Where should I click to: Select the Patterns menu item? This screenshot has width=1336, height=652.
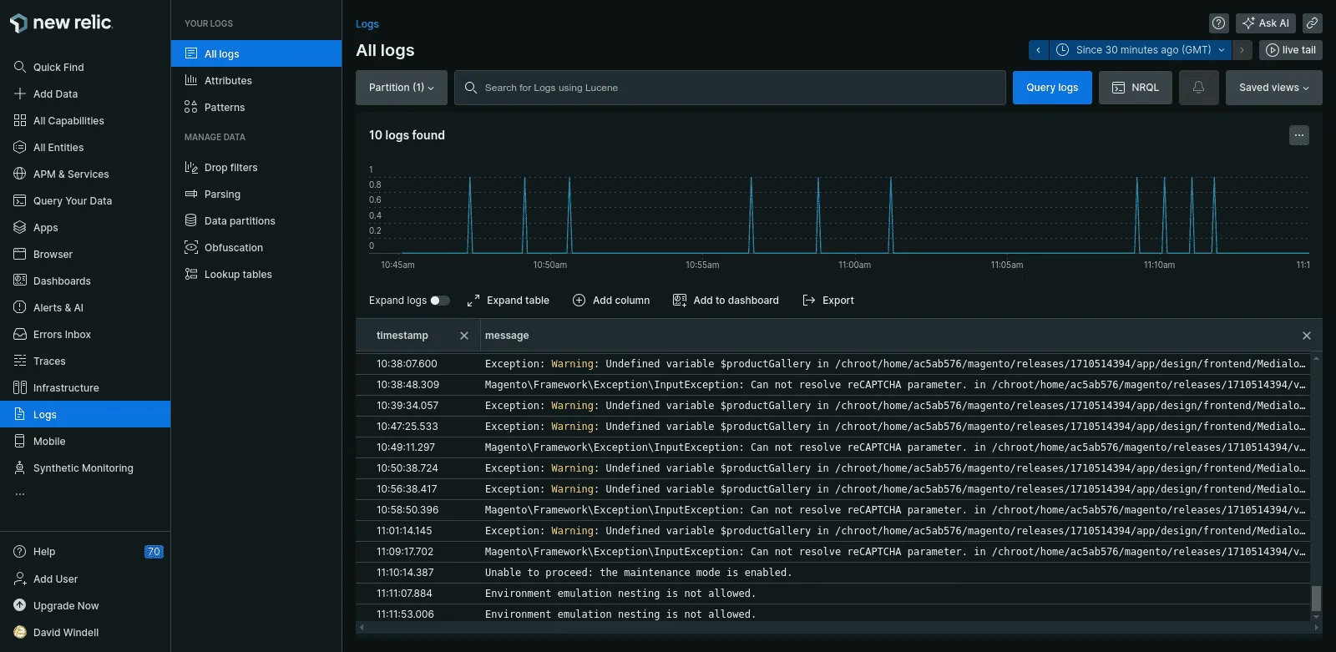pyautogui.click(x=256, y=108)
